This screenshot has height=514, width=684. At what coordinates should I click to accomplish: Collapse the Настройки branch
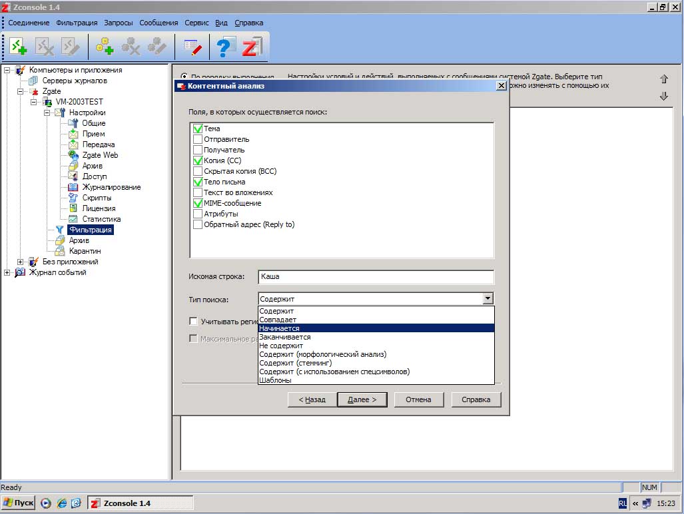47,113
